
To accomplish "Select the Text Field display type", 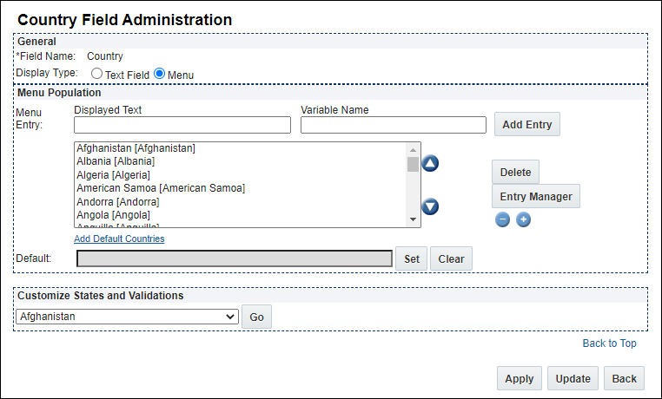I will coord(96,74).
